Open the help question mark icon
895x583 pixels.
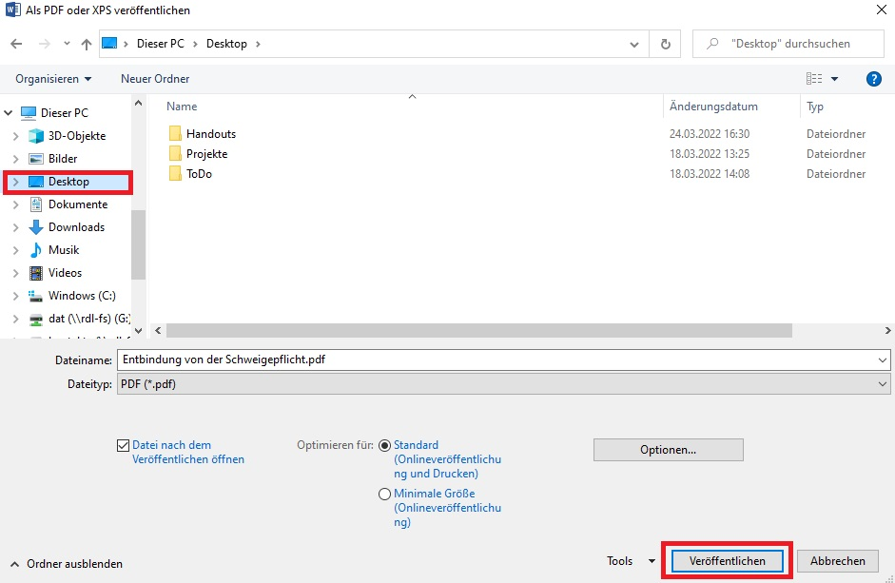[x=873, y=79]
